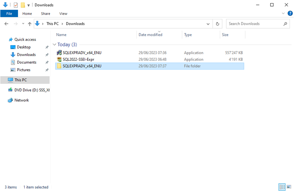Switch to the Share ribbon tab
Screen dimensions: 294x191
(46, 13)
